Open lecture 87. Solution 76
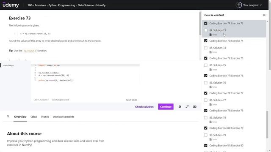The image size is (271, 152). click(218, 83)
